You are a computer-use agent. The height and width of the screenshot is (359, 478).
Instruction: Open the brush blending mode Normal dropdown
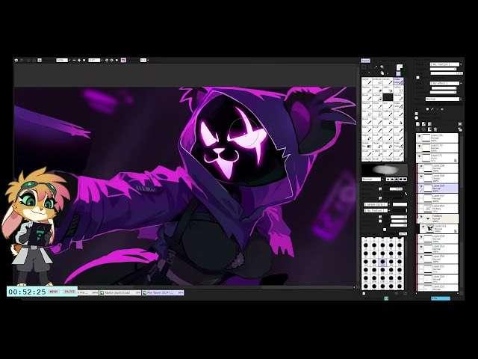[x=372, y=179]
